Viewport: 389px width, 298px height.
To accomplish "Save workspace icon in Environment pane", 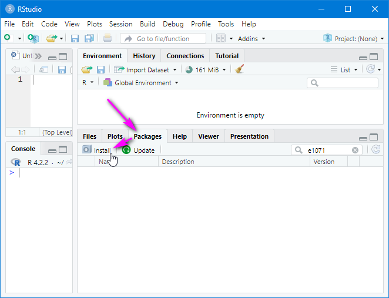I will point(100,70).
